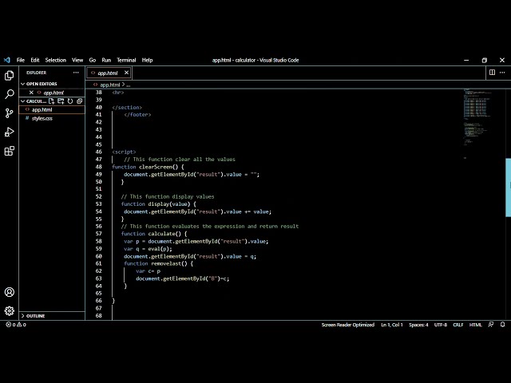Click "</footer>" tag on line 41
511x383 pixels.
(137, 115)
